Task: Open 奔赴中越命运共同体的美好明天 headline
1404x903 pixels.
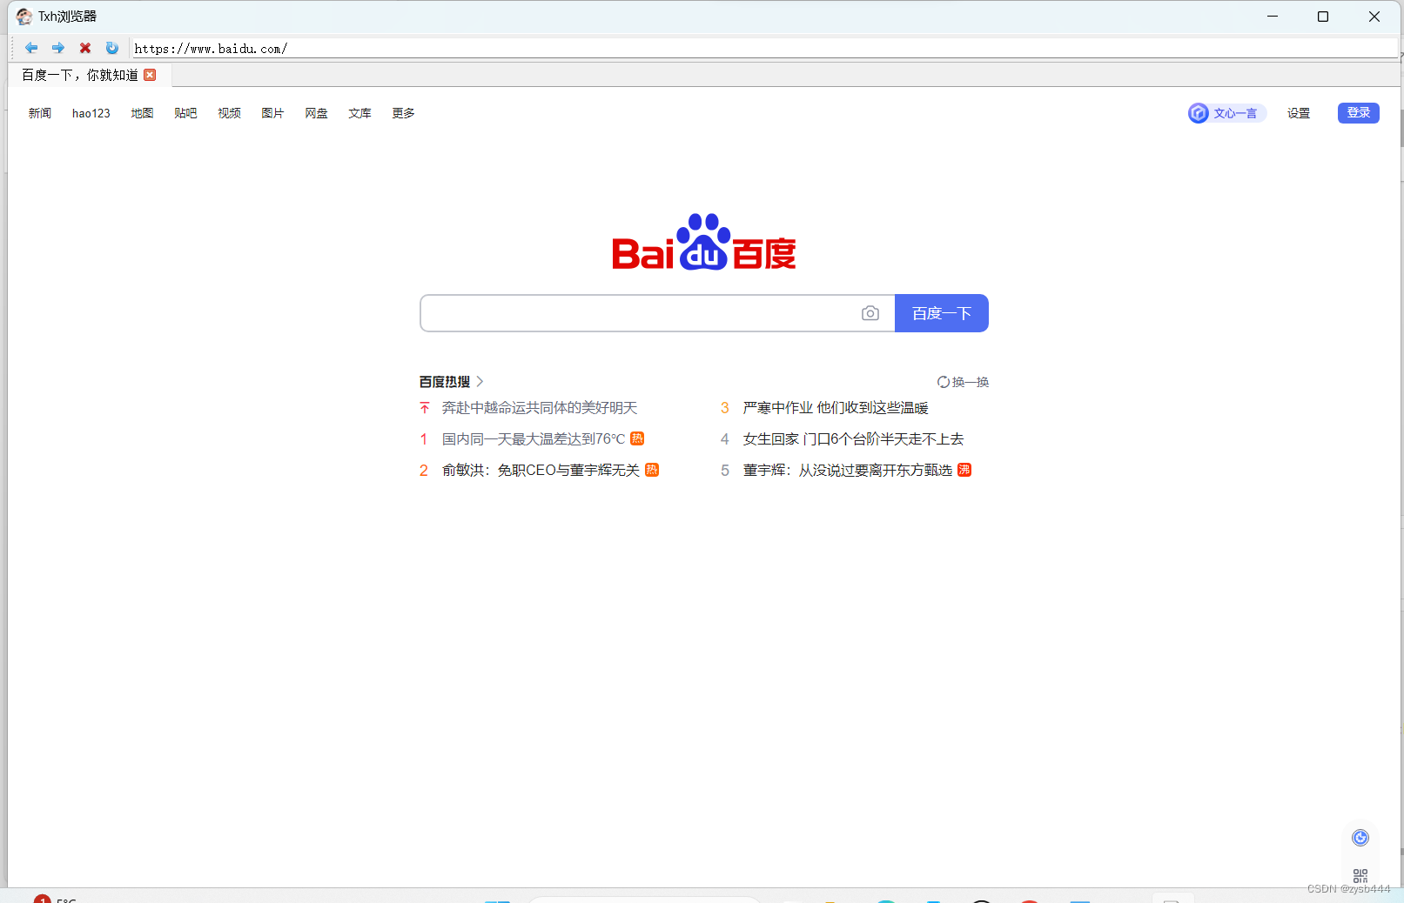Action: tap(540, 408)
